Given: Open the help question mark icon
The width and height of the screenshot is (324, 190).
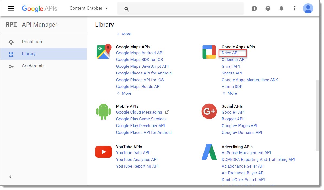Looking at the screenshot, I should (268, 8).
